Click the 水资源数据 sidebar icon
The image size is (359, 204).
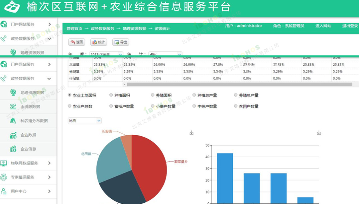[x=13, y=106]
